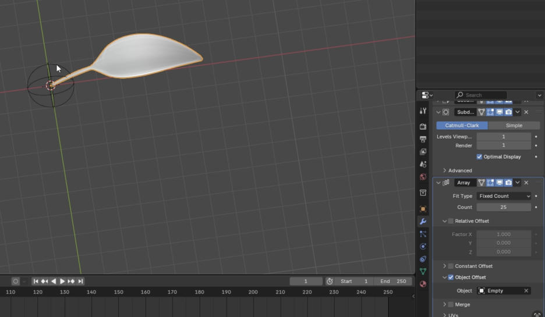Open the View Layer properties tab
The image size is (545, 317).
423,152
